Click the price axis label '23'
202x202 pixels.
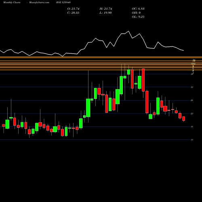pyautogui.click(x=192, y=114)
